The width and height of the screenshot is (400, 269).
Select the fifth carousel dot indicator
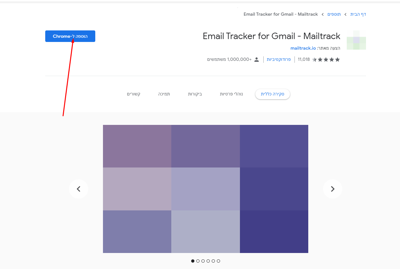pyautogui.click(x=213, y=261)
